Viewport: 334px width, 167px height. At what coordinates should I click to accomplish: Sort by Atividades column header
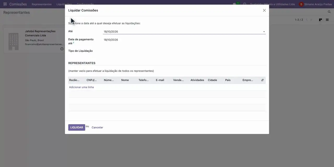(x=198, y=80)
